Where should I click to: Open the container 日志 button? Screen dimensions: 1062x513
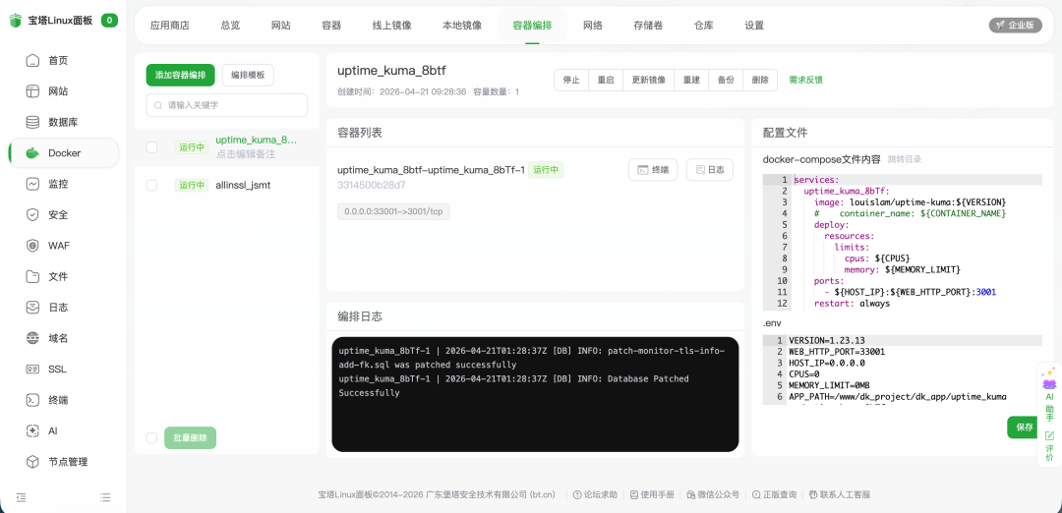pos(710,170)
